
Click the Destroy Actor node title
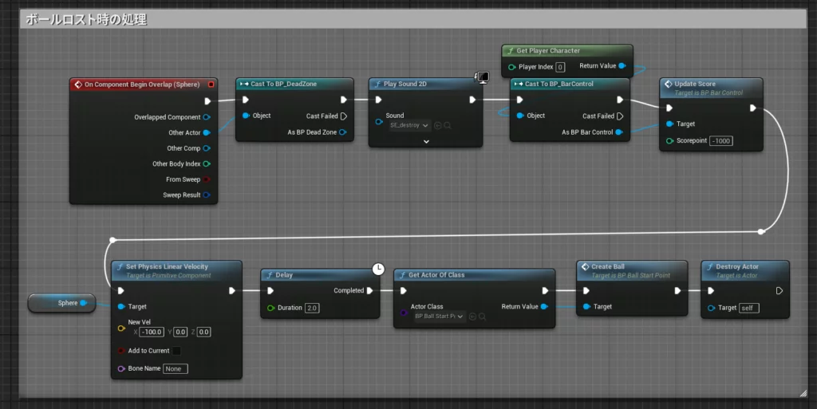tap(737, 266)
